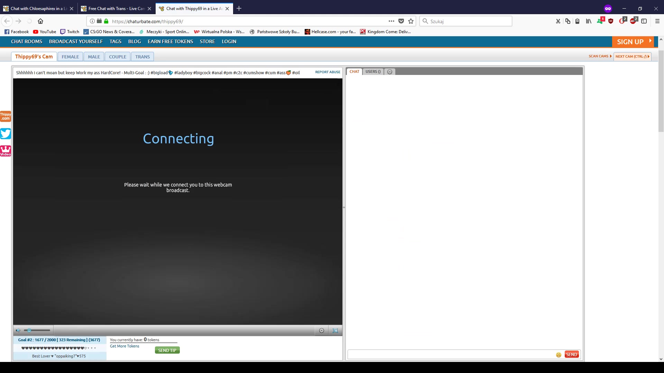Screen dimensions: 664x373
Task: Open Get More Tokens link
Action: coord(124,346)
